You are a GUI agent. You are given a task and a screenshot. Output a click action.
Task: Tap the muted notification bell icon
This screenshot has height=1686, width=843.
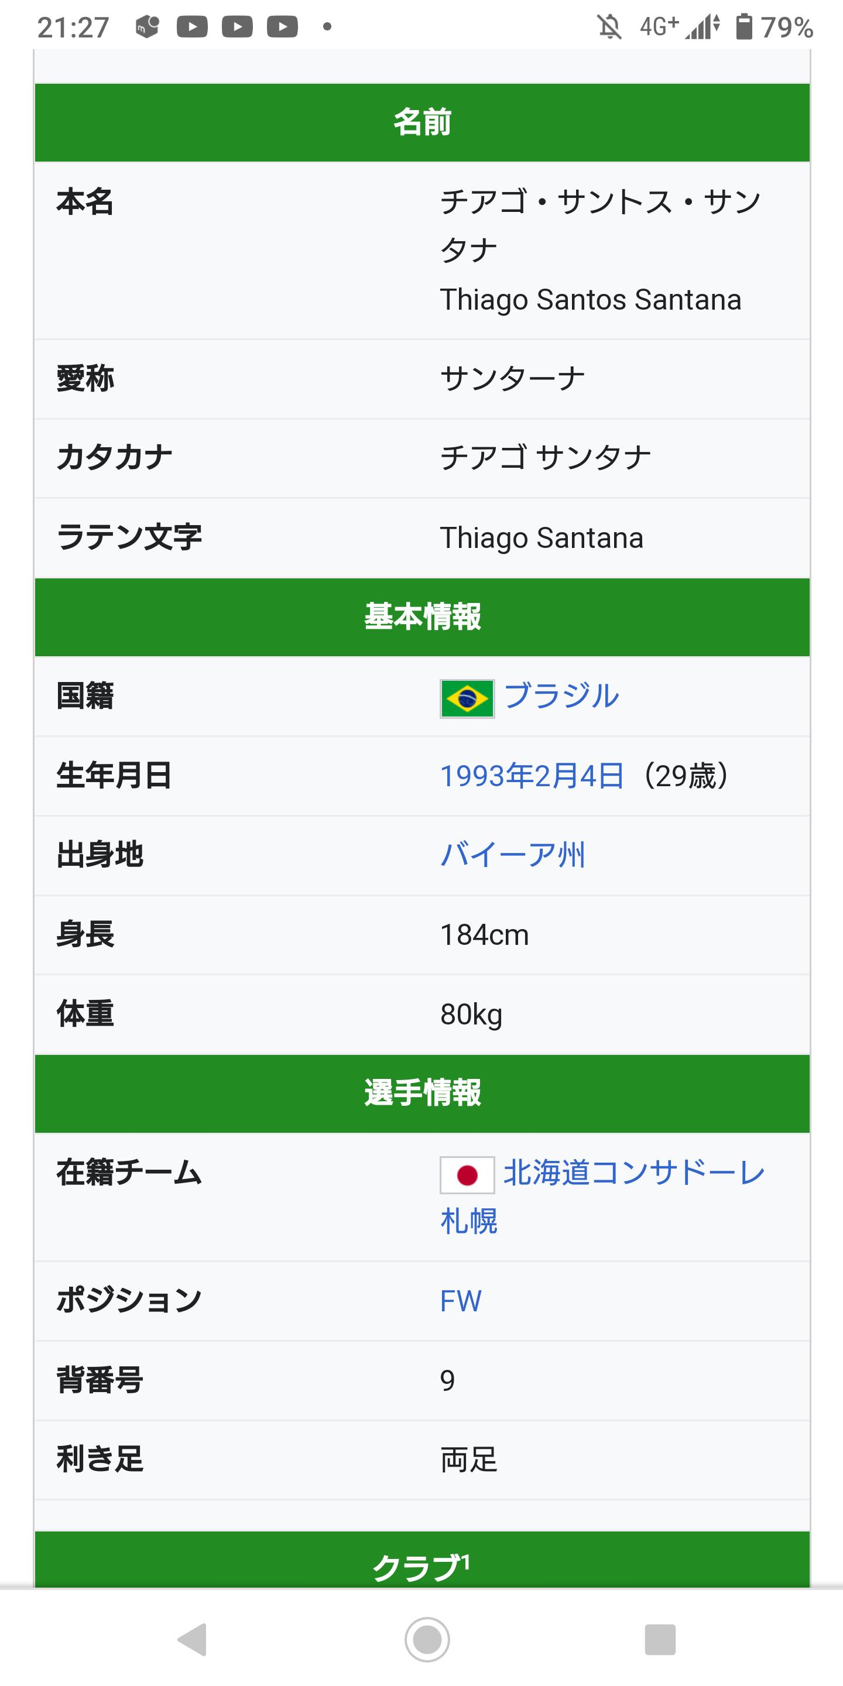609,27
